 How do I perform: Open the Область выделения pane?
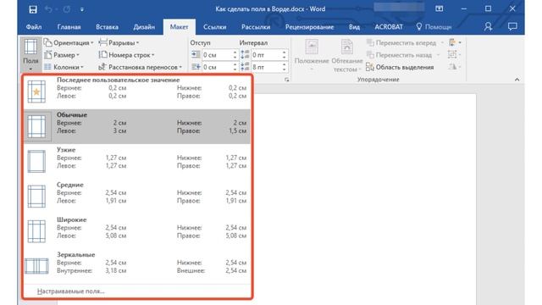[x=400, y=67]
